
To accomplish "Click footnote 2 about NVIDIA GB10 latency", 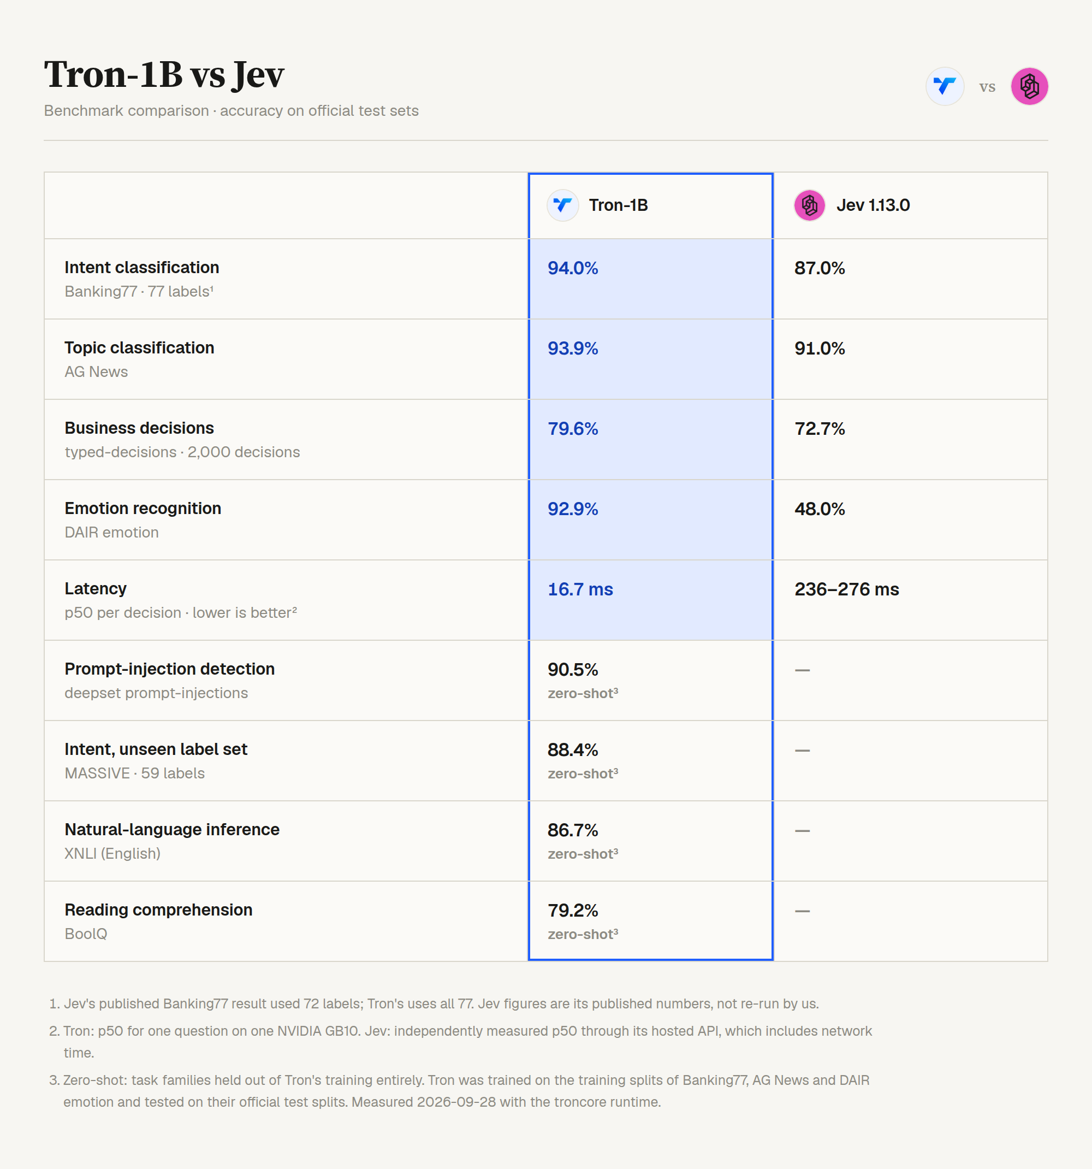I will coord(460,1042).
